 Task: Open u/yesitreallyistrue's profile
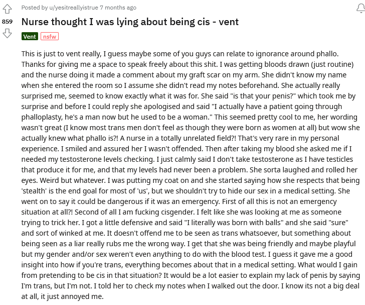pyautogui.click(x=74, y=8)
